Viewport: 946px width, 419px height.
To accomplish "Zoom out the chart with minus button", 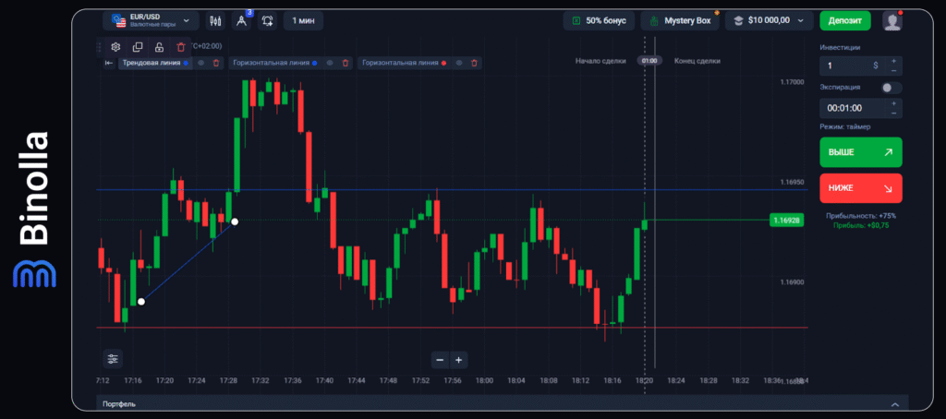I will point(440,359).
